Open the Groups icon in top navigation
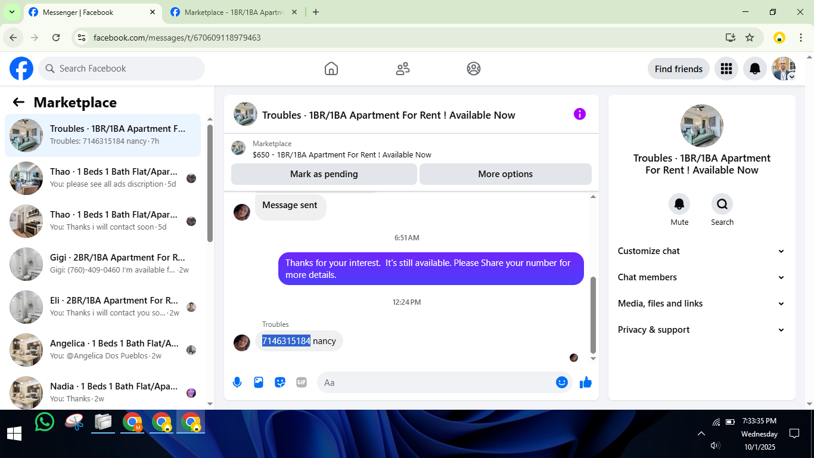Viewport: 814px width, 458px height. coord(474,69)
